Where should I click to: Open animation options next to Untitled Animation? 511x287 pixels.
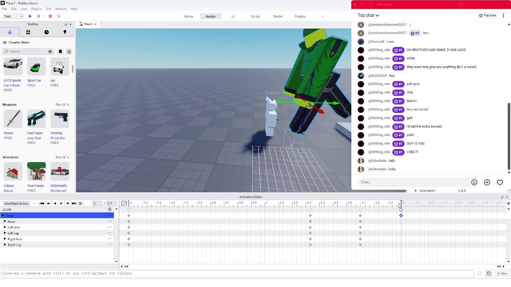[x=35, y=203]
